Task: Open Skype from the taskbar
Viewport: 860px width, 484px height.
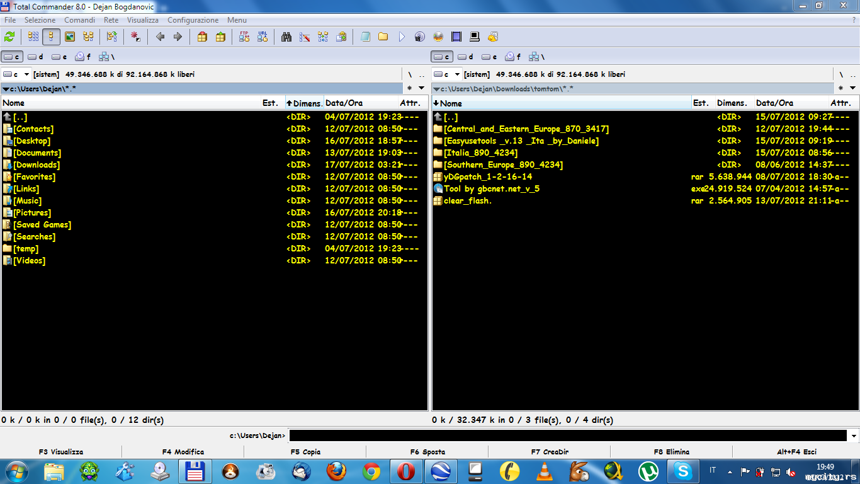Action: point(682,471)
